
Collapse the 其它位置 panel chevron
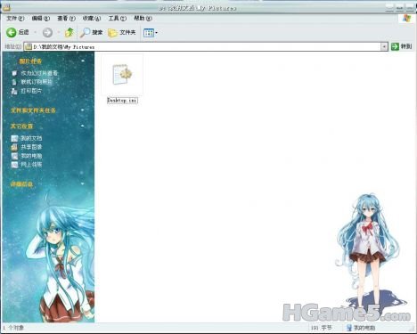[83, 126]
